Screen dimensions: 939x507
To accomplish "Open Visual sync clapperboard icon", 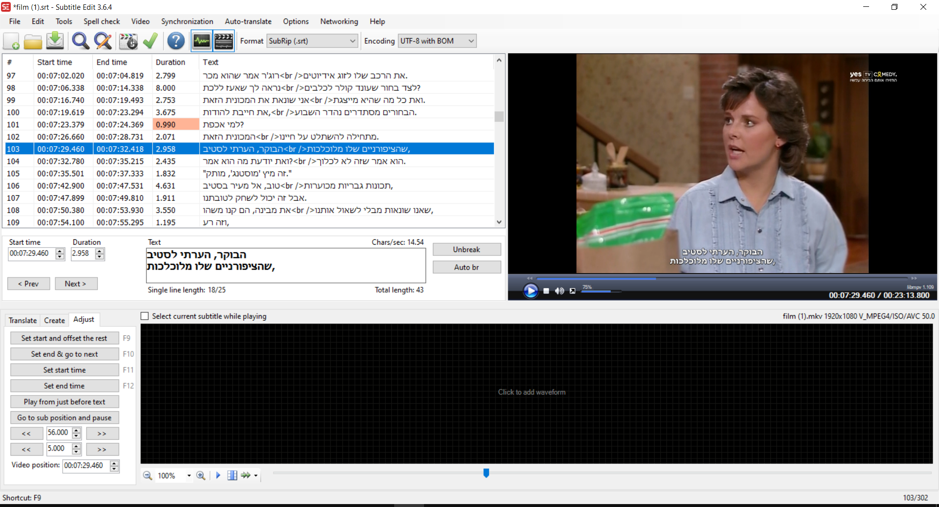I will click(128, 41).
